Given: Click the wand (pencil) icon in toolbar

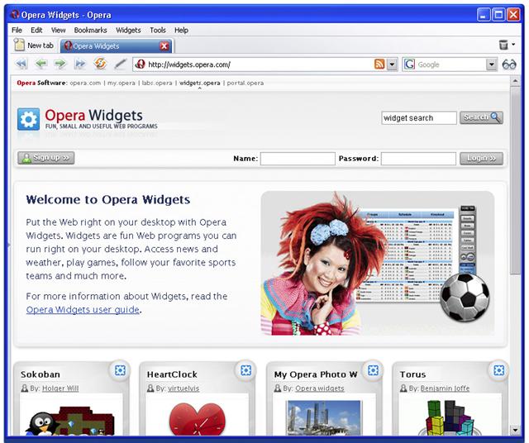Looking at the screenshot, I should point(120,64).
